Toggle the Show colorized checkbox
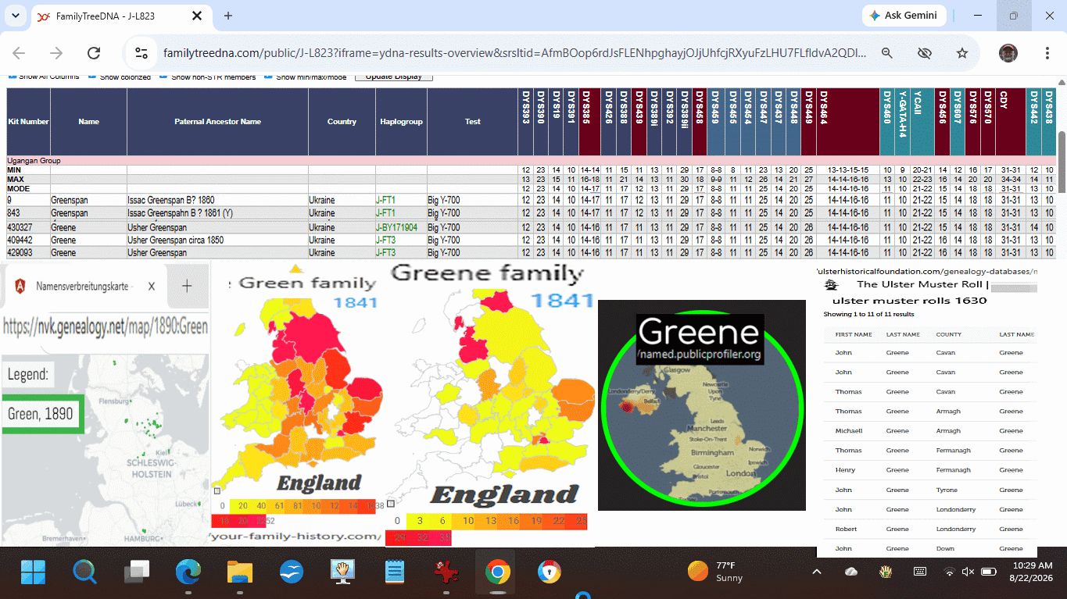Image resolution: width=1067 pixels, height=599 pixels. tap(92, 77)
